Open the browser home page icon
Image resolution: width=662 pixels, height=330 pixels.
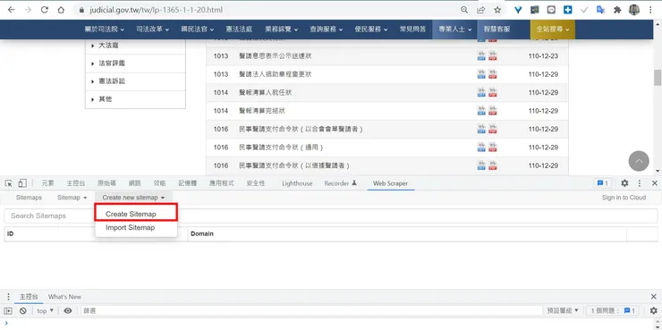click(61, 10)
